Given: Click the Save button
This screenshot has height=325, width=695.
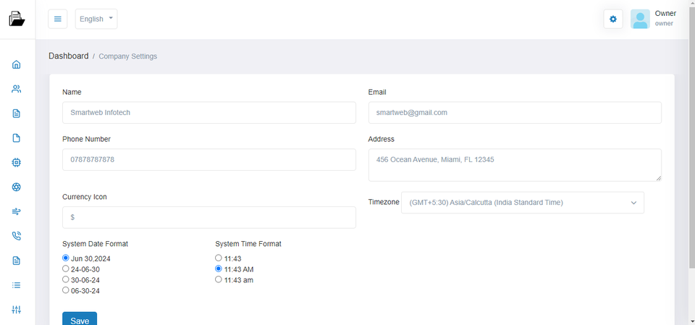Looking at the screenshot, I should pyautogui.click(x=80, y=320).
